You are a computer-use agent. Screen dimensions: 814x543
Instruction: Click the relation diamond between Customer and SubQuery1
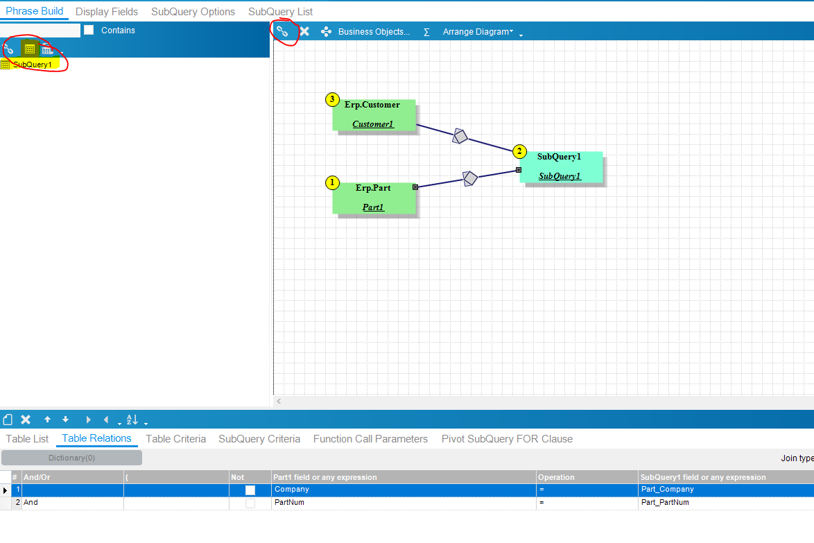coord(460,136)
